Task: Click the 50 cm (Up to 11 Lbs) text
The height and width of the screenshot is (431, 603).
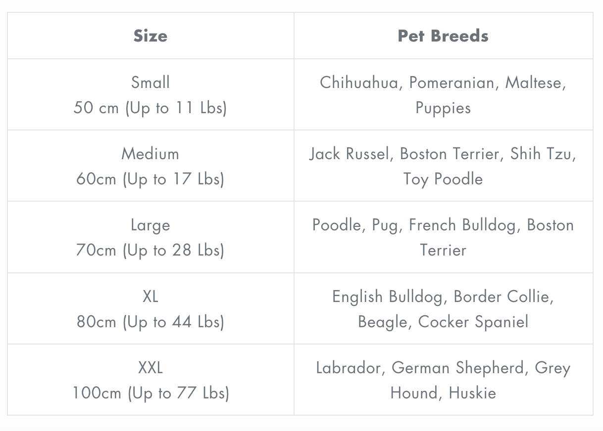Action: tap(151, 108)
